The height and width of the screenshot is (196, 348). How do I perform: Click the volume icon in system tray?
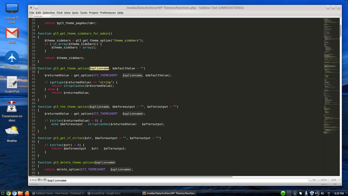tap(323, 193)
